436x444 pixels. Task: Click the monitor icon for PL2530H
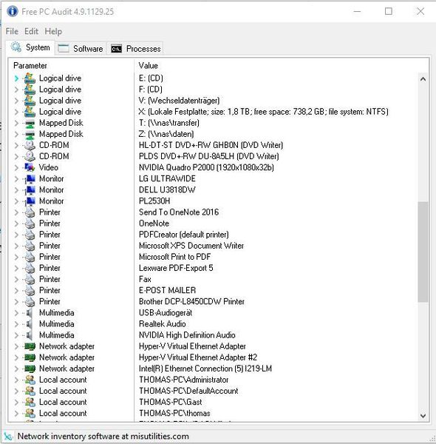pos(30,201)
